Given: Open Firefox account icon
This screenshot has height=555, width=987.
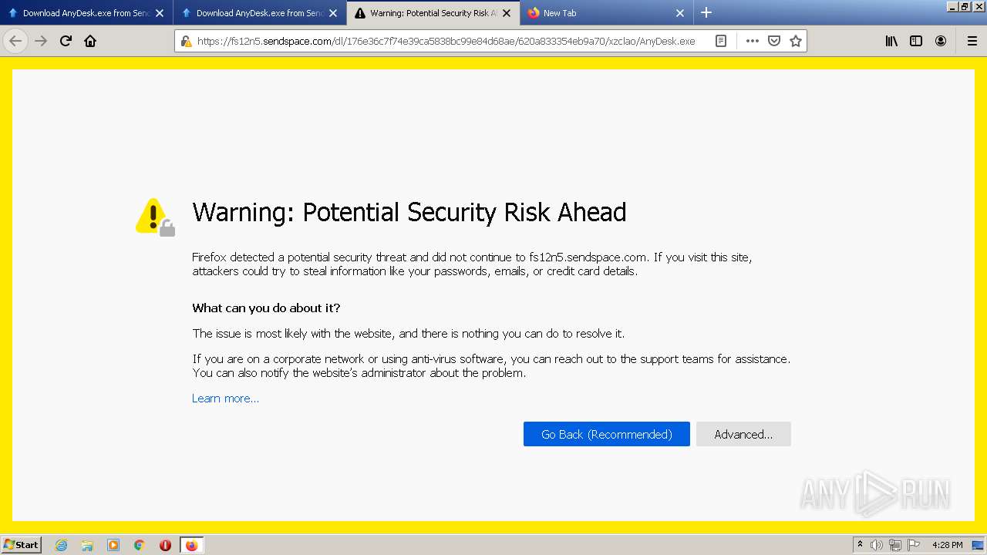Looking at the screenshot, I should tap(941, 41).
